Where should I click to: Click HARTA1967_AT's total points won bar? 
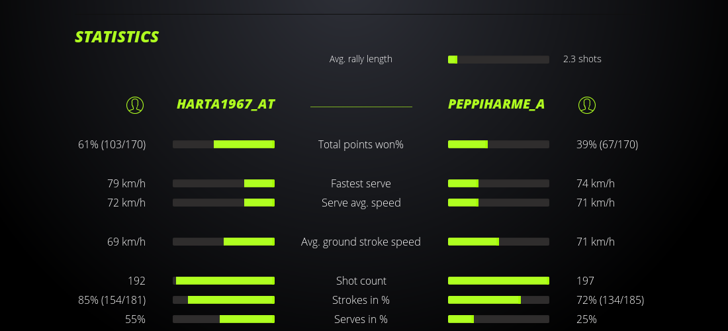tap(224, 144)
